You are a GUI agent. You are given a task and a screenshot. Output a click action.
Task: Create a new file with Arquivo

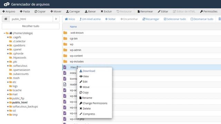pyautogui.click(x=9, y=11)
